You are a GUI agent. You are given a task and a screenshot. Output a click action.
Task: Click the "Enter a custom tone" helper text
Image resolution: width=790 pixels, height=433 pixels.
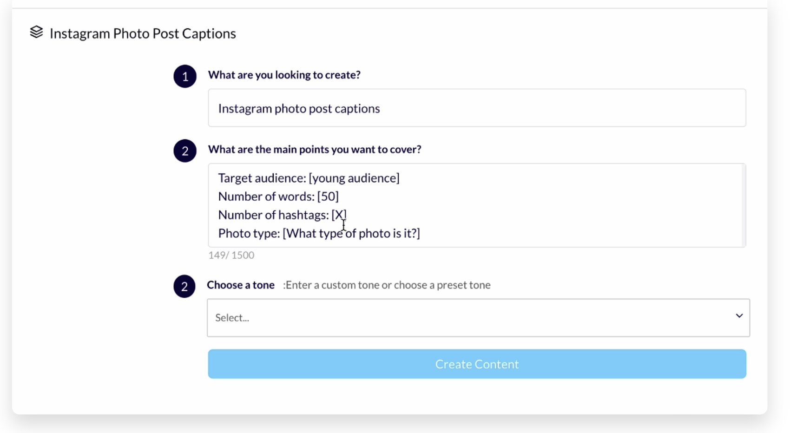pos(387,285)
